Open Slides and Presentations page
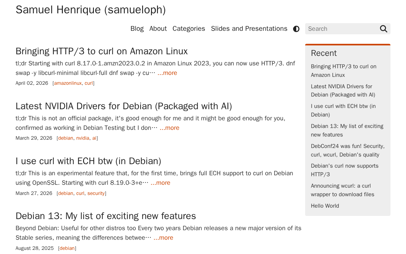The height and width of the screenshot is (254, 406). point(249,29)
